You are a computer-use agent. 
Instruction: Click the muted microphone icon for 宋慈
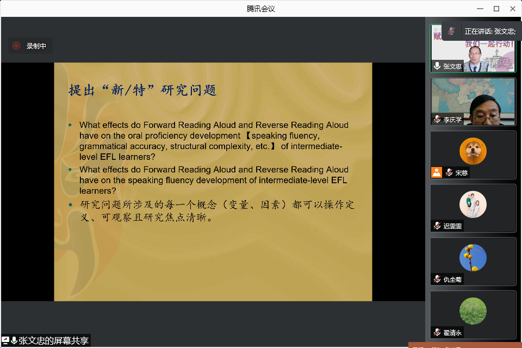[449, 173]
